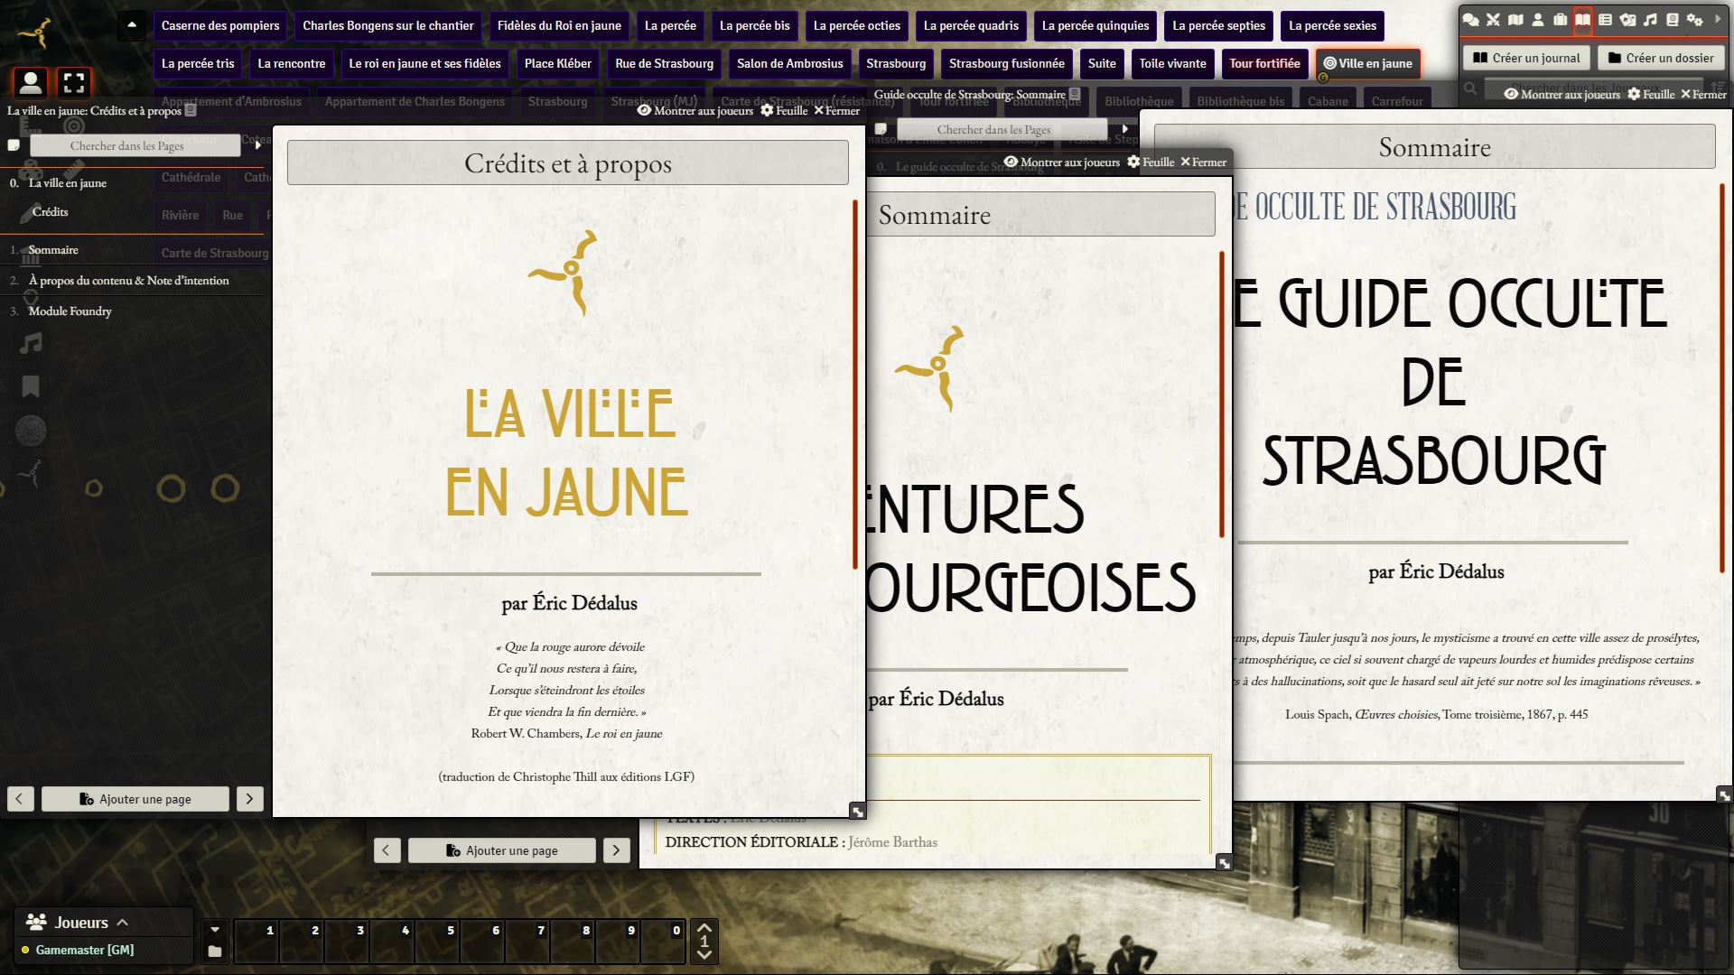Collapse the sidebar with the right arrow

[1717, 20]
